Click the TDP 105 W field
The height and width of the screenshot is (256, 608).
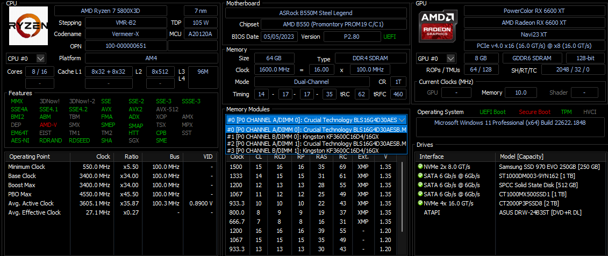tap(201, 23)
